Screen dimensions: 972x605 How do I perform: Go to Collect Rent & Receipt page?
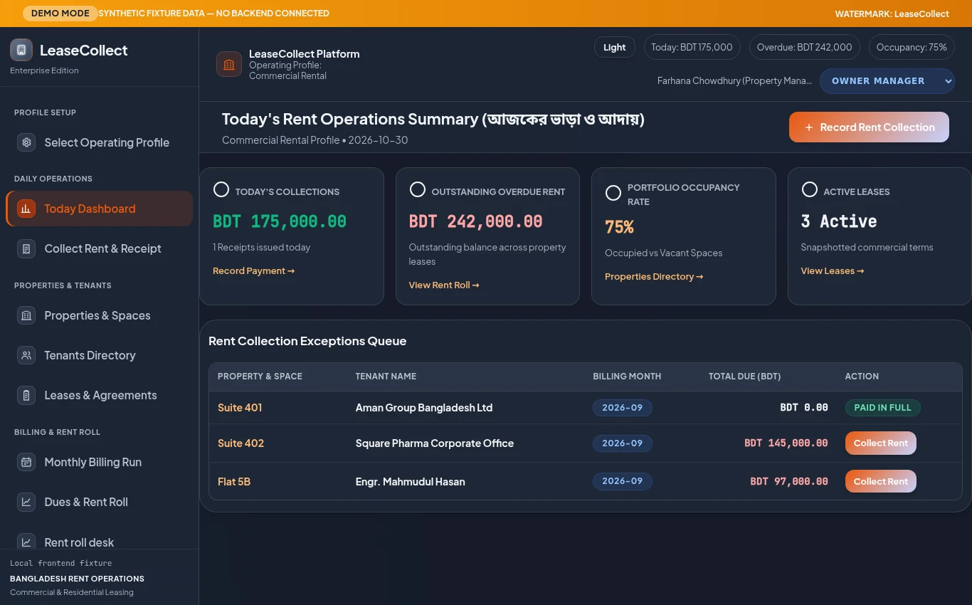click(x=100, y=248)
